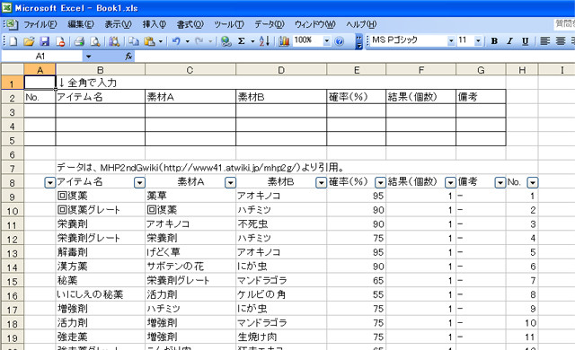The image size is (575, 350).
Task: Select column D header
Action: (x=281, y=70)
